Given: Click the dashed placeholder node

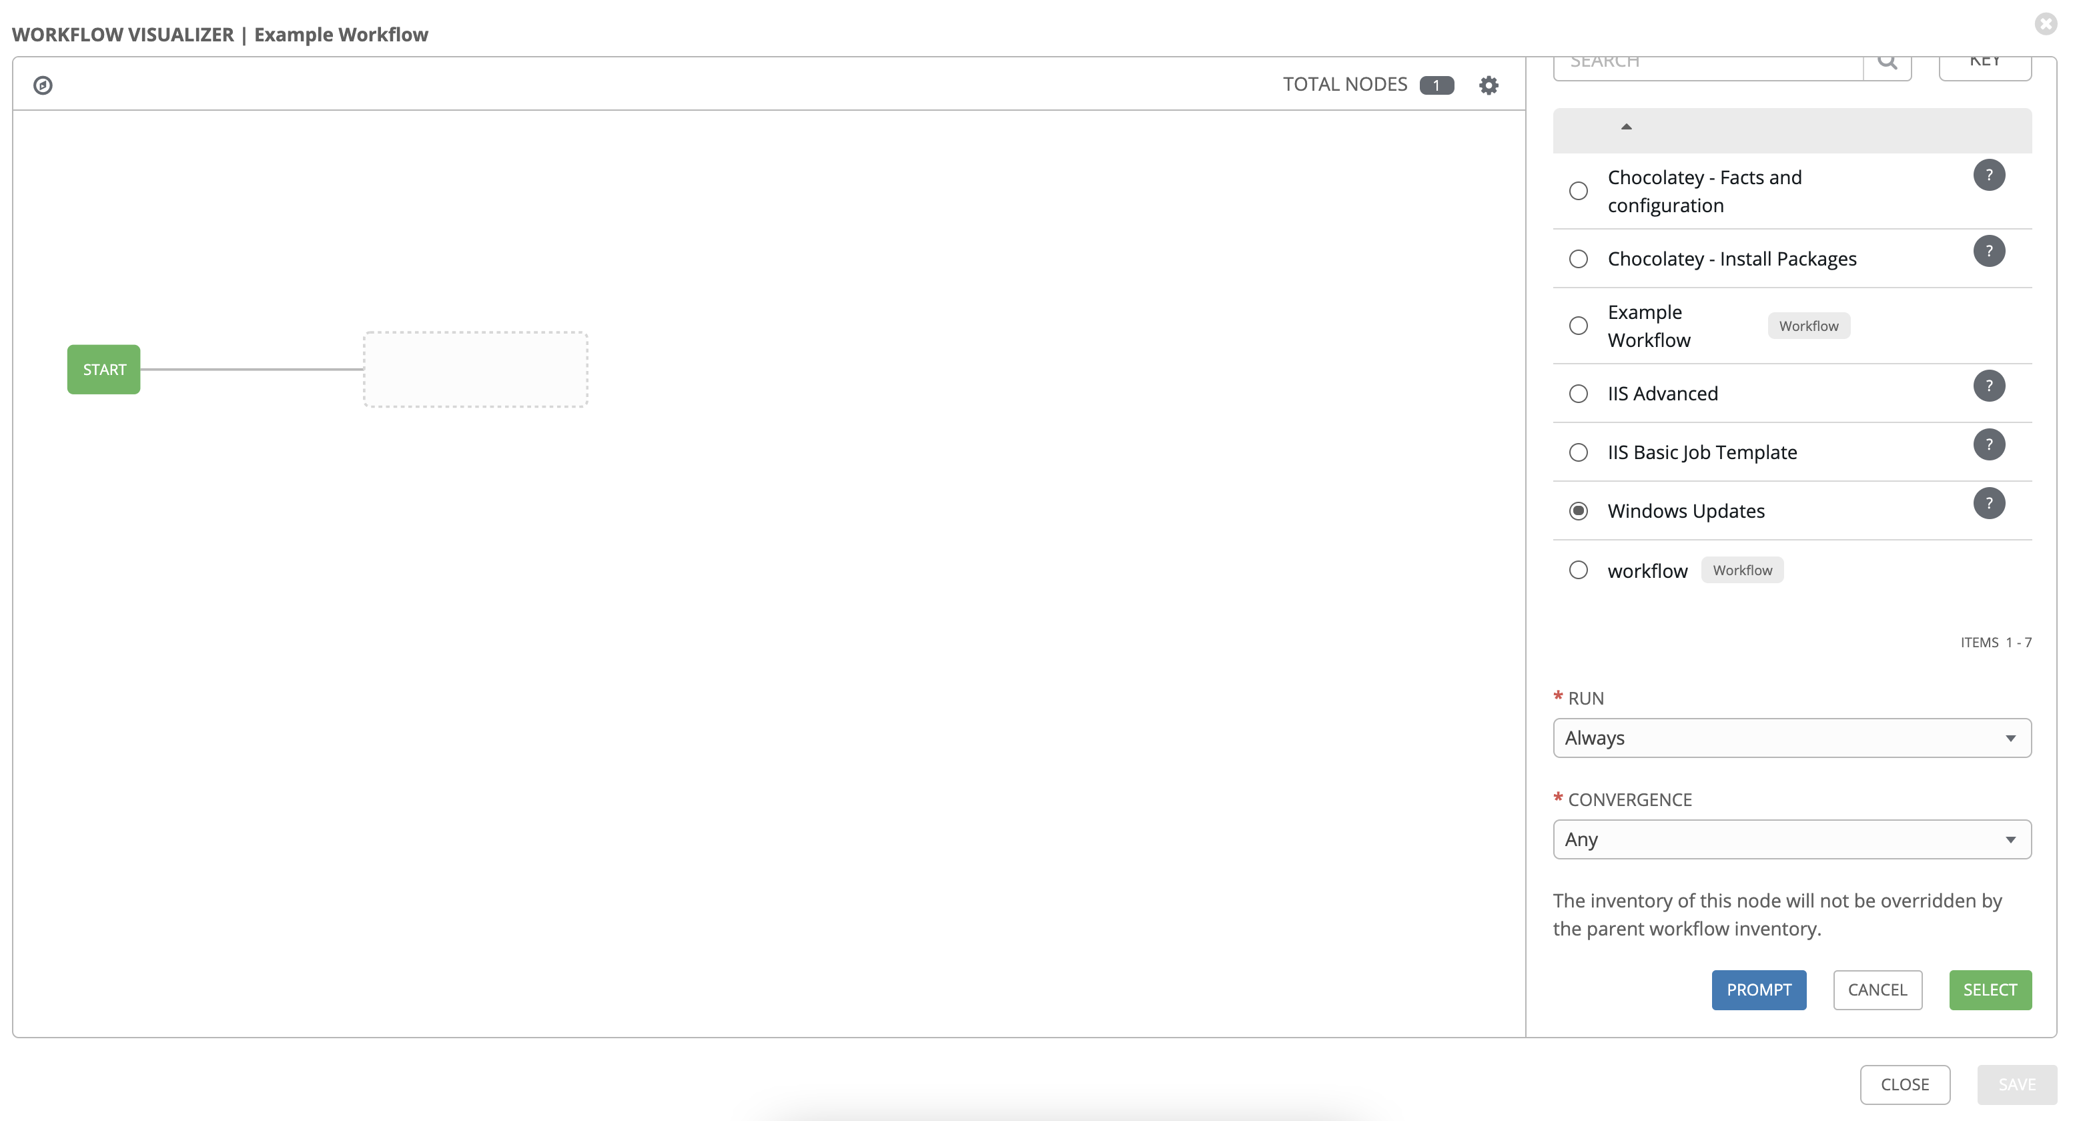Looking at the screenshot, I should [x=475, y=370].
